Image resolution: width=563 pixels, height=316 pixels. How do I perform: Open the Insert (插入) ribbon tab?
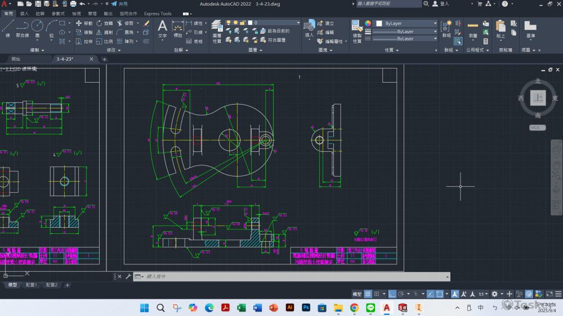point(24,13)
